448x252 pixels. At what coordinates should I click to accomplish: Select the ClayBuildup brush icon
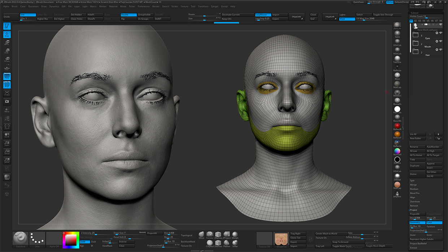click(x=210, y=243)
